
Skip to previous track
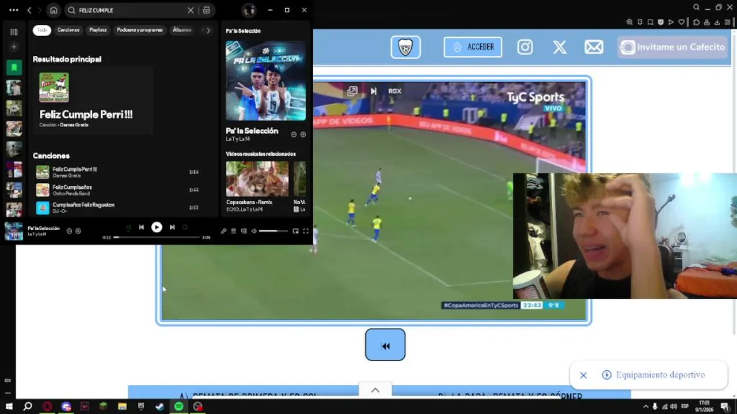pos(141,227)
